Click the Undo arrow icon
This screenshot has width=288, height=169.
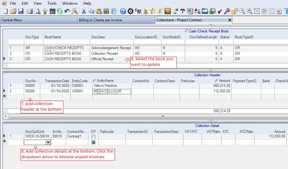(67, 11)
